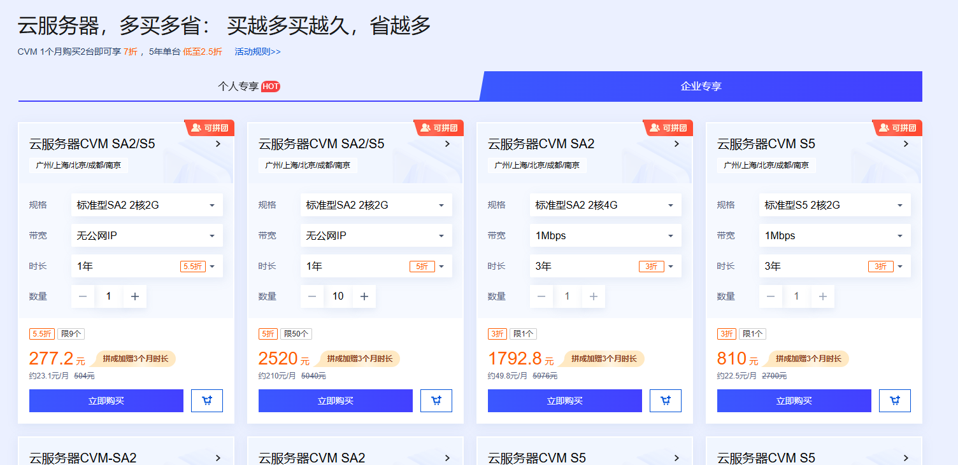
Task: Open arrow on 云服务器CVM-SA2 card at bottom
Action: click(x=218, y=457)
